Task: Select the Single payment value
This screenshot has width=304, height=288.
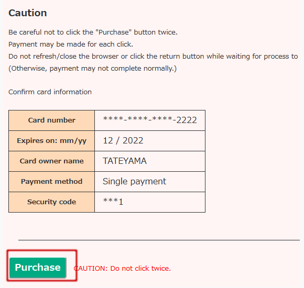Action: click(134, 182)
